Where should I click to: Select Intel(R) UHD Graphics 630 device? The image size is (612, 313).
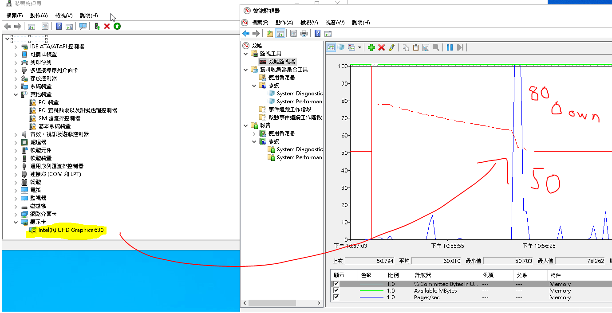tap(71, 230)
